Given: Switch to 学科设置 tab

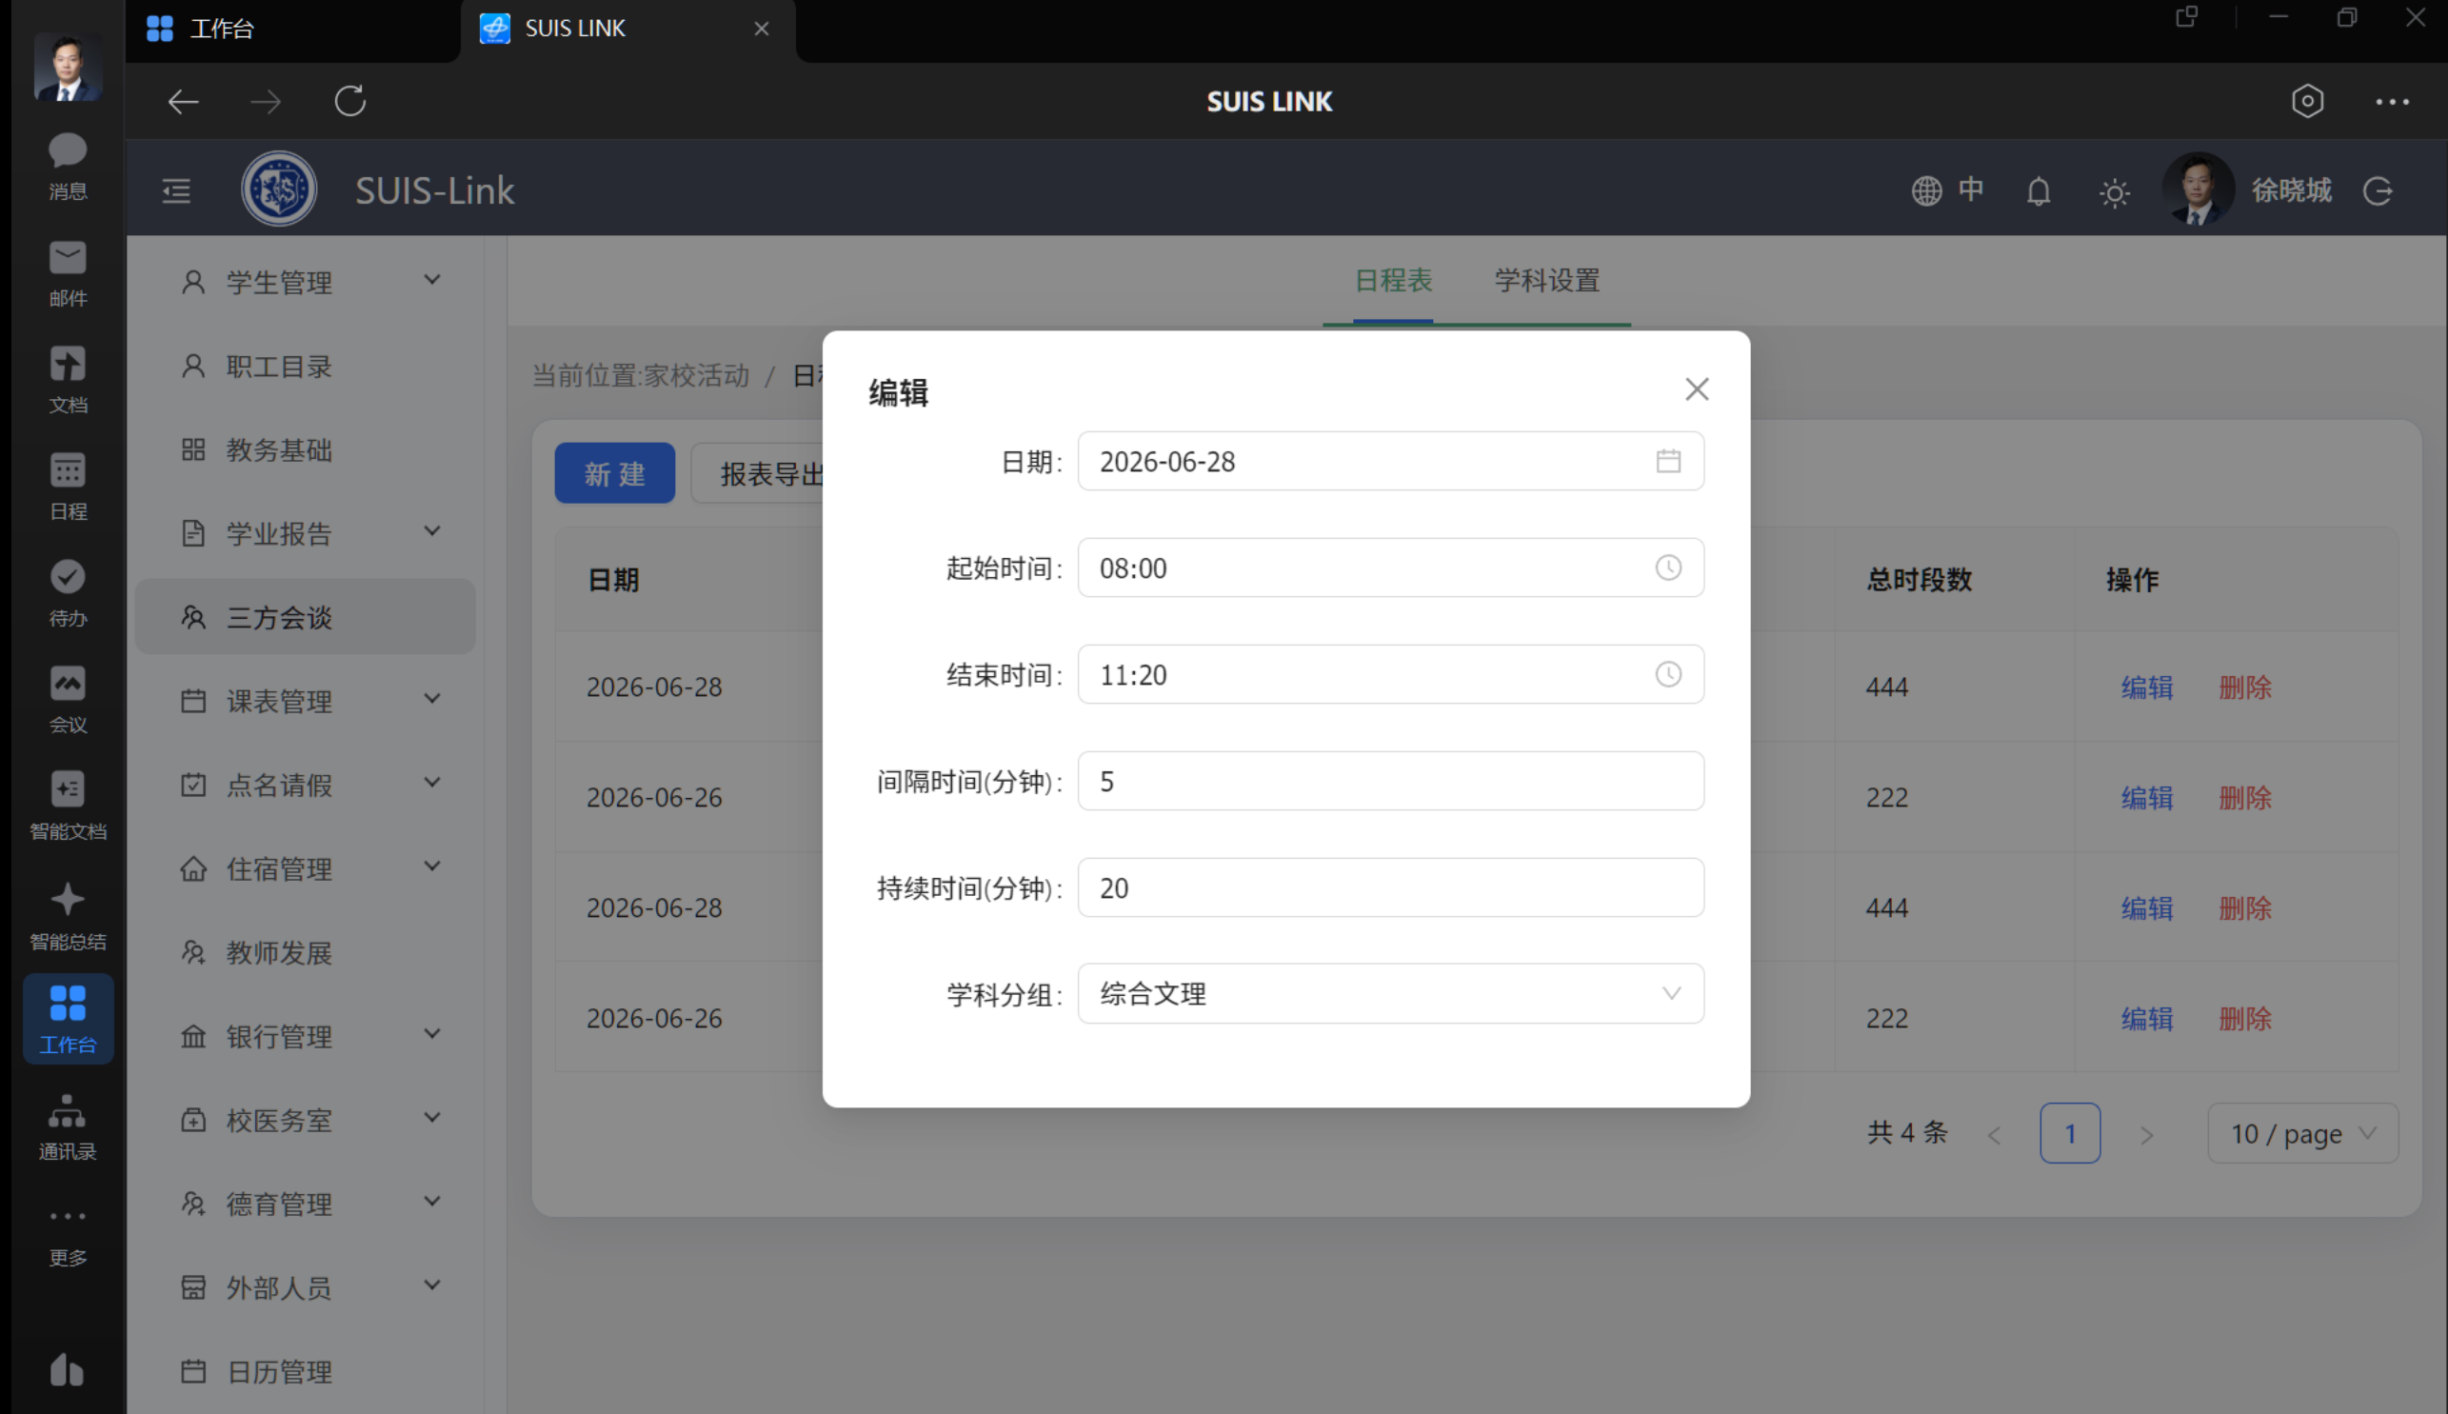Looking at the screenshot, I should point(1547,281).
